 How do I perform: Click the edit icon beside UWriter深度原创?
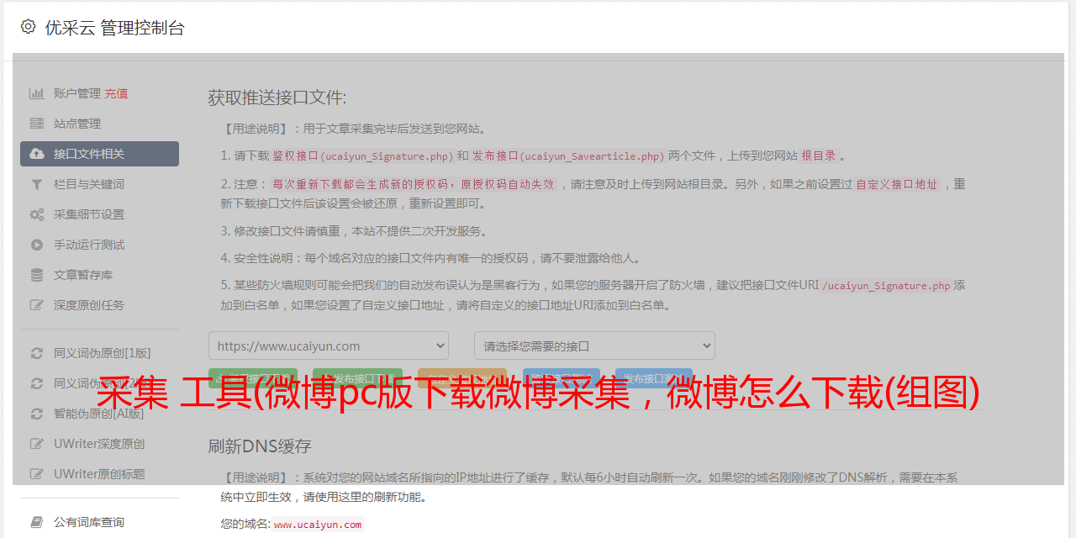coord(37,444)
